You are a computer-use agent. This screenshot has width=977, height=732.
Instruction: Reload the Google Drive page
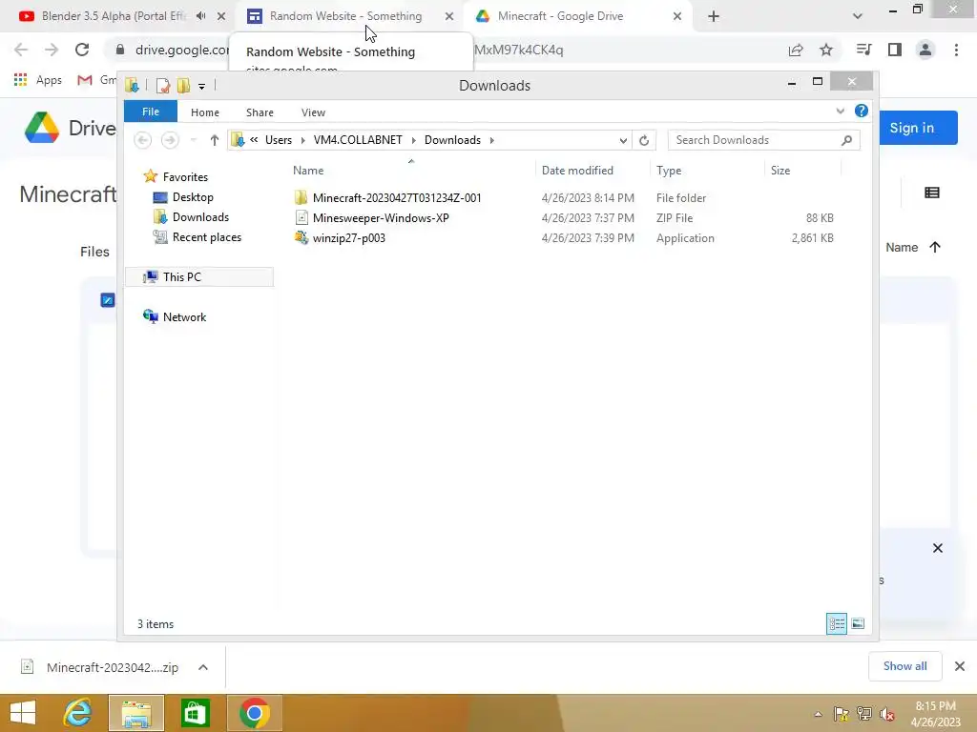click(82, 50)
